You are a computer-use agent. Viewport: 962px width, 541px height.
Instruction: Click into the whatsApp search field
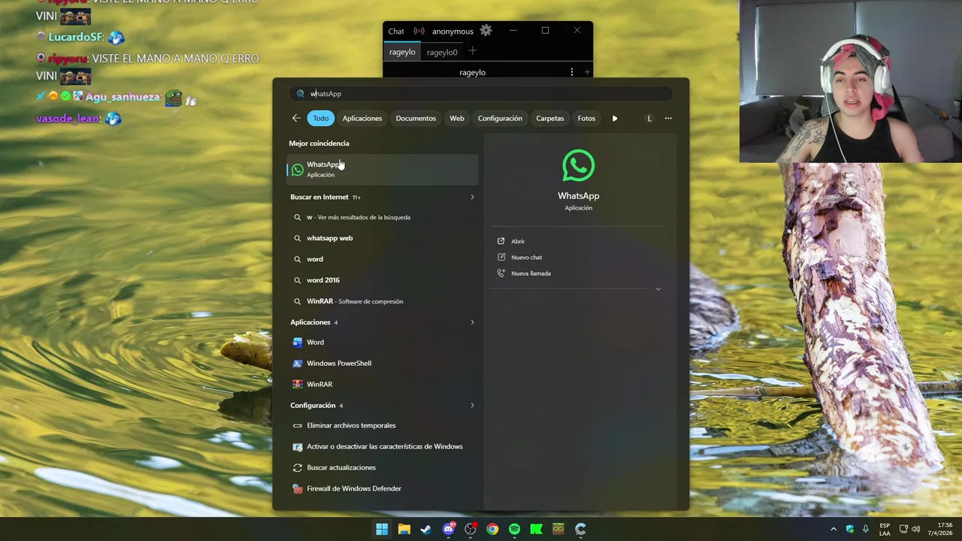tap(481, 94)
